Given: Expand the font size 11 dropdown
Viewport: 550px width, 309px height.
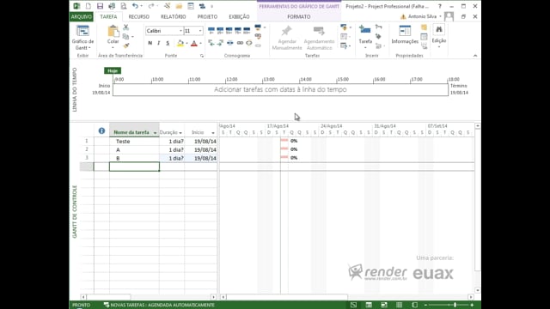Looking at the screenshot, I should 200,31.
